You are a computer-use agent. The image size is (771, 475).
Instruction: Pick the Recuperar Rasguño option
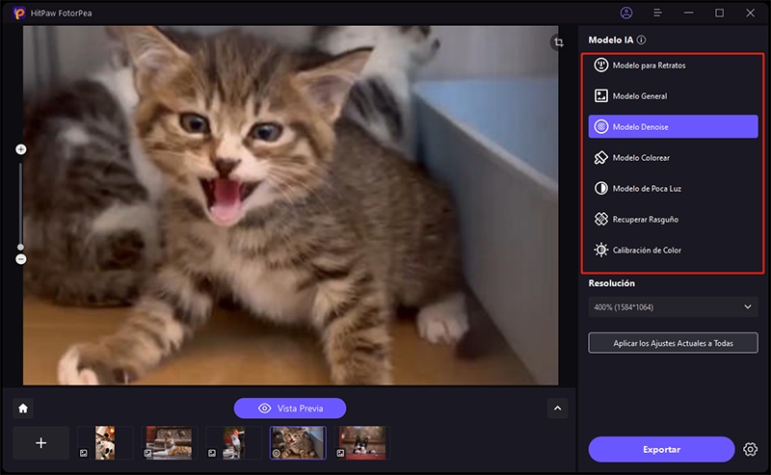673,219
